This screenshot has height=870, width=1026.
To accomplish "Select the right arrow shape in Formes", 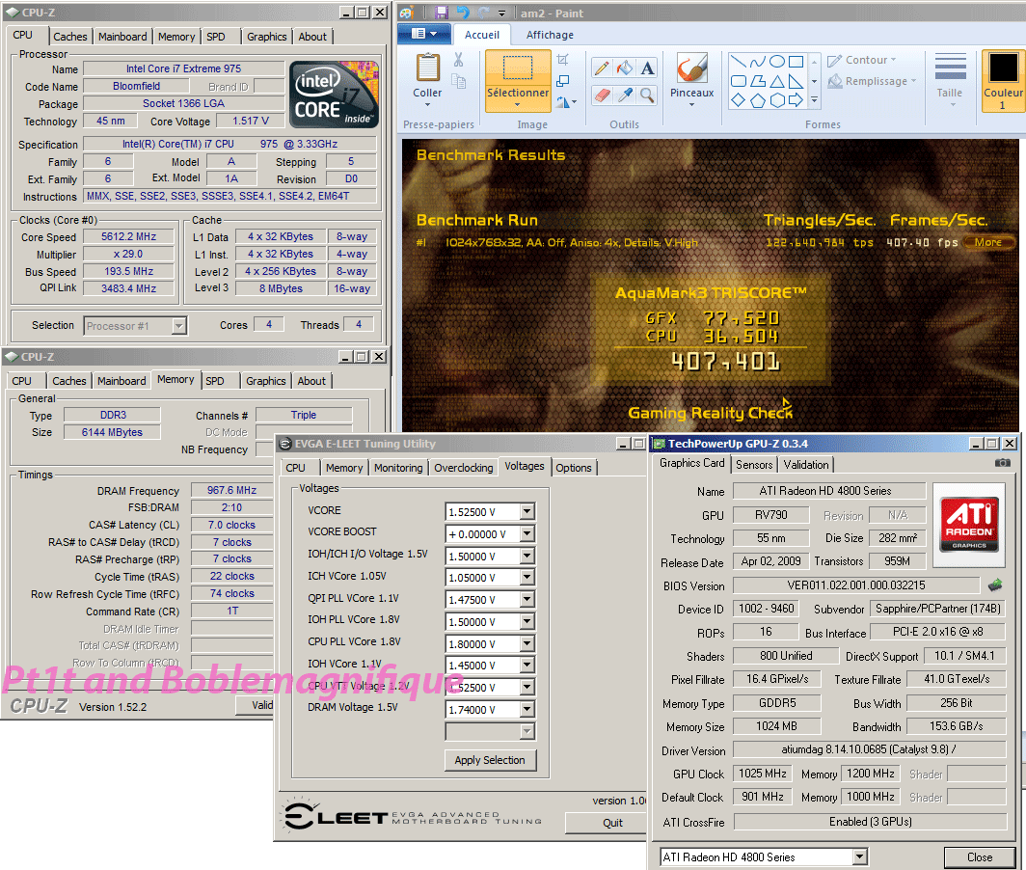I will 796,100.
